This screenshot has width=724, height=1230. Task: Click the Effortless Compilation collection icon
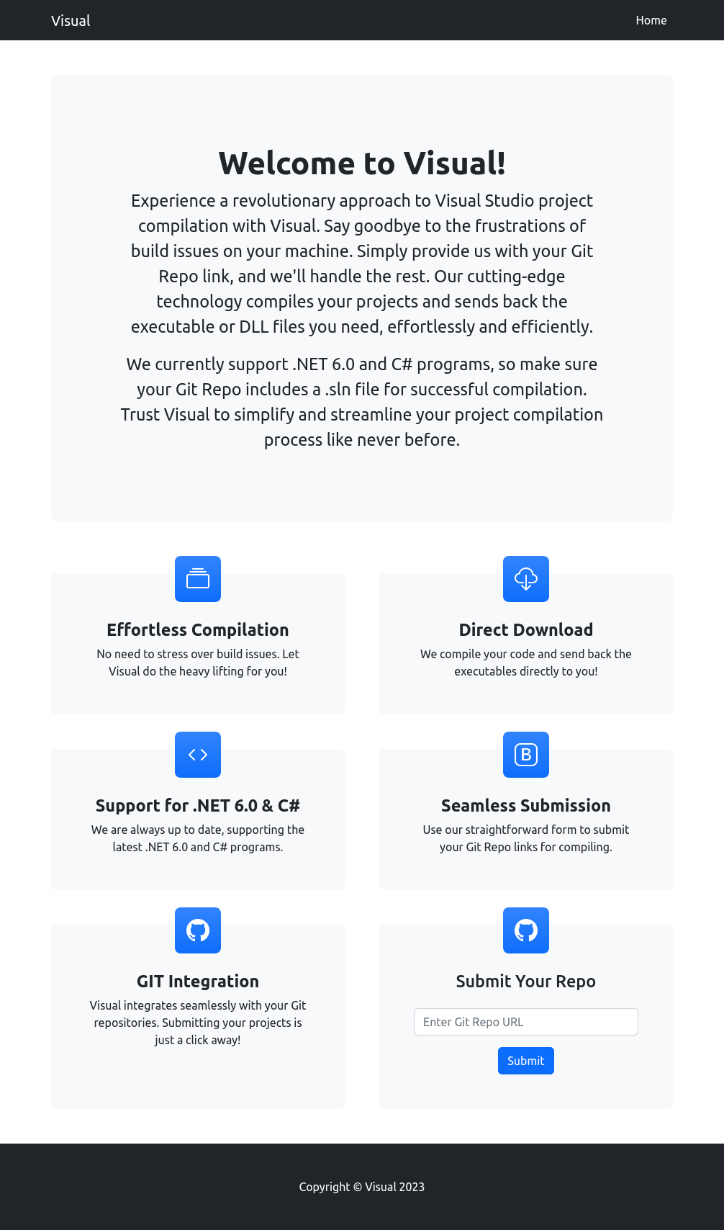198,579
